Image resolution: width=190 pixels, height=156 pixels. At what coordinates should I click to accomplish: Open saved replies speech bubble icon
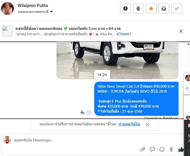pyautogui.click(x=152, y=149)
